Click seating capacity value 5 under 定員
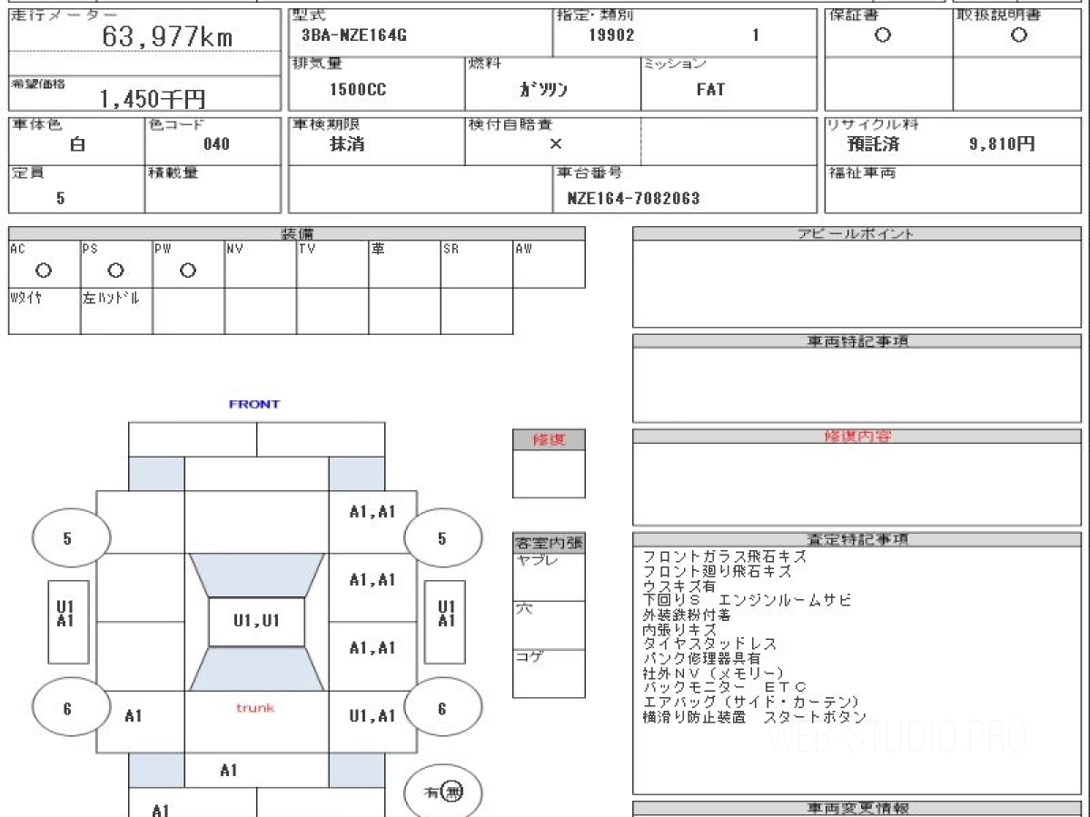1090x817 pixels. 61,198
